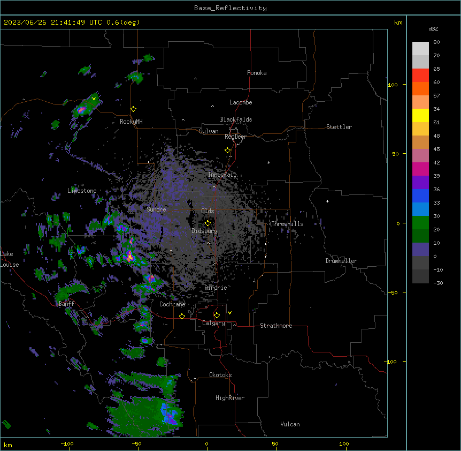The width and height of the screenshot is (461, 451).
Task: Select the yellow V marker east of Calgary
Action: coord(229,313)
